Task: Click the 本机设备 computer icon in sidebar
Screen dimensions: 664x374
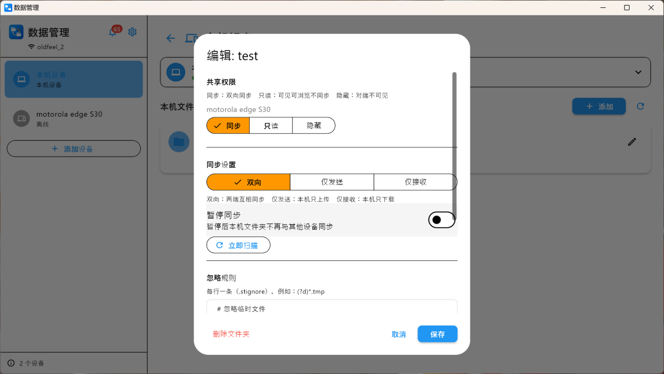Action: (21, 79)
